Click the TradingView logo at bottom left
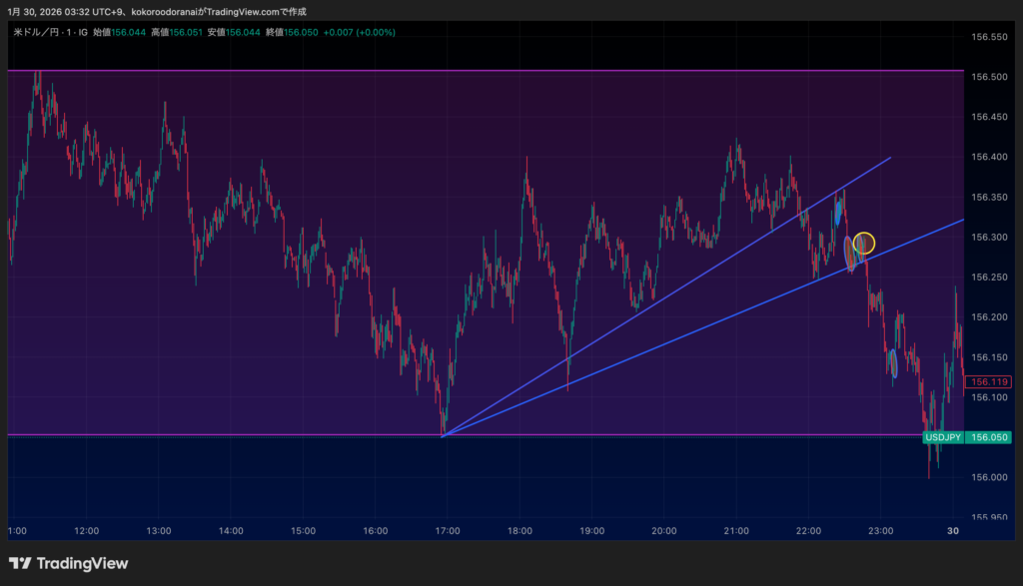 (x=68, y=563)
